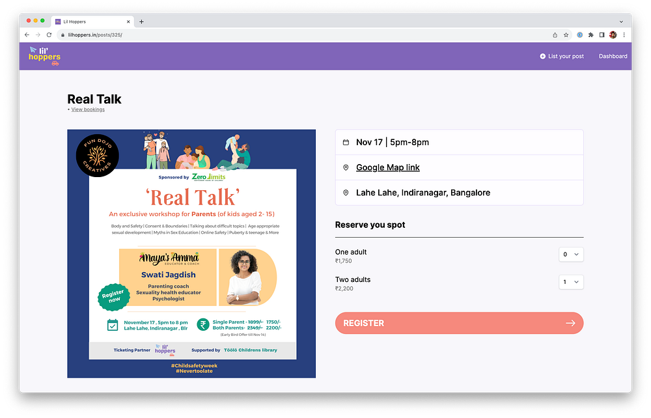651x418 pixels.
Task: Expand the tab search chevron at top right
Action: coord(621,21)
